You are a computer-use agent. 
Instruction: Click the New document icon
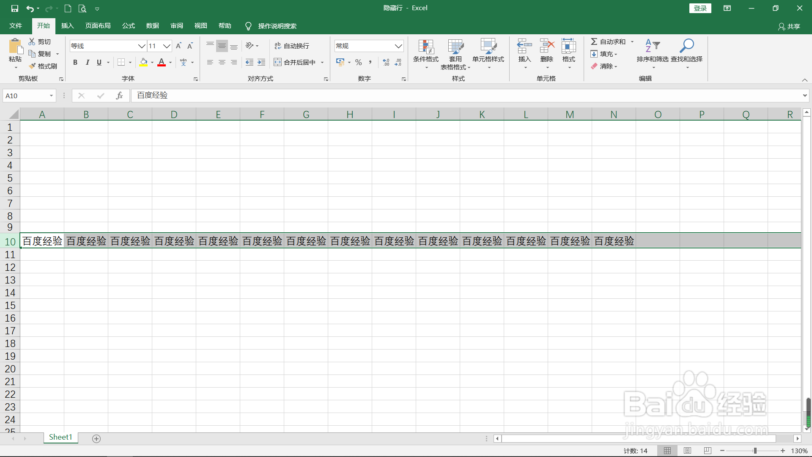pyautogui.click(x=68, y=8)
